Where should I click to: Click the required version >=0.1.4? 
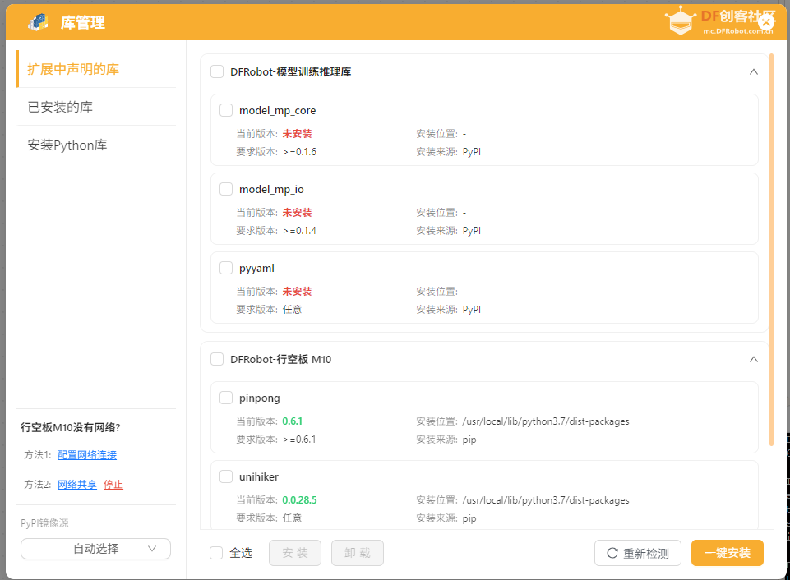click(x=300, y=231)
